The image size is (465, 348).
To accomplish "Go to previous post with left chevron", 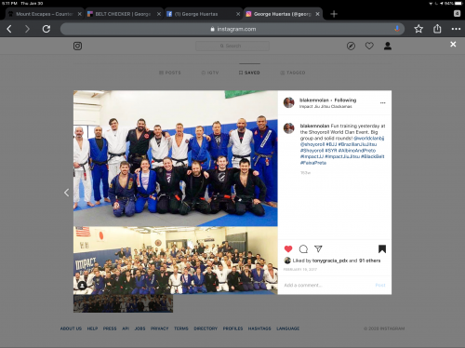I will (66, 193).
